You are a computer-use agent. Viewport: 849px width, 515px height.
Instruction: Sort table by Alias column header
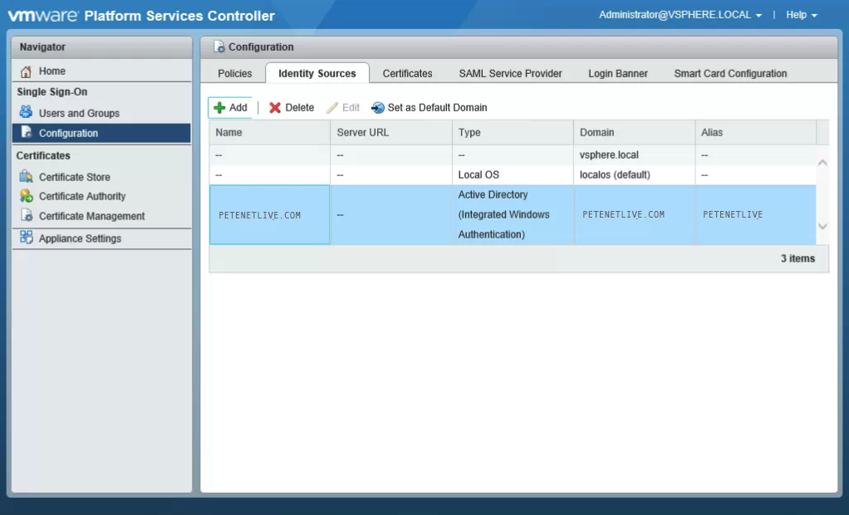pyautogui.click(x=755, y=133)
